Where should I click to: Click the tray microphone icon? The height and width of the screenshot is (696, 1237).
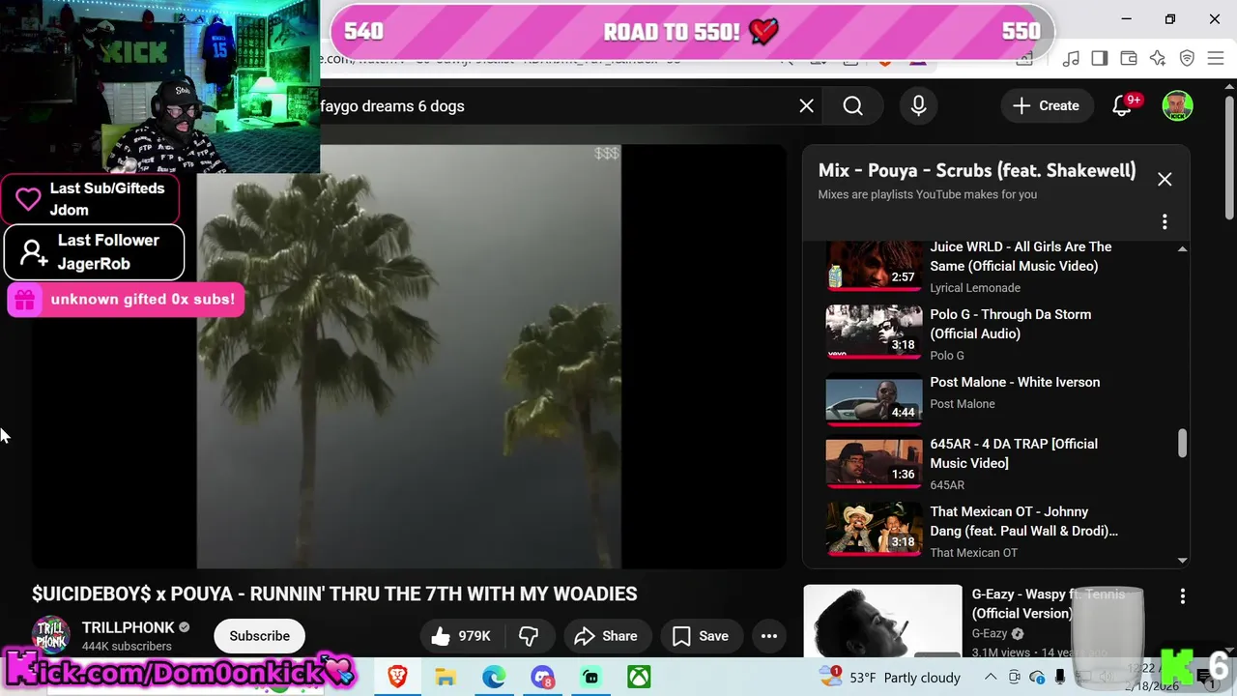click(x=1060, y=677)
